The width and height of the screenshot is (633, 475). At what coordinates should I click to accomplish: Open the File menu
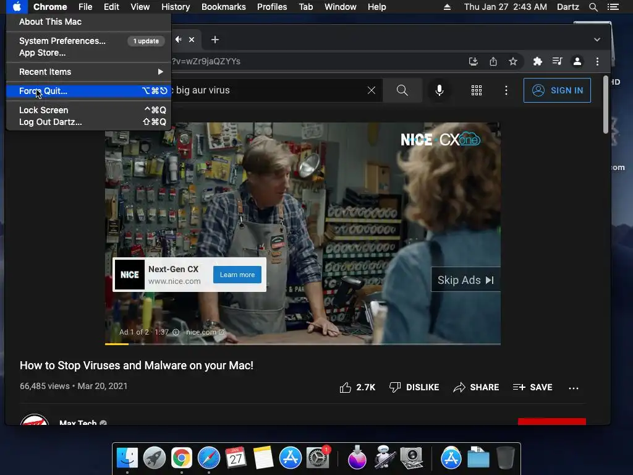point(85,7)
